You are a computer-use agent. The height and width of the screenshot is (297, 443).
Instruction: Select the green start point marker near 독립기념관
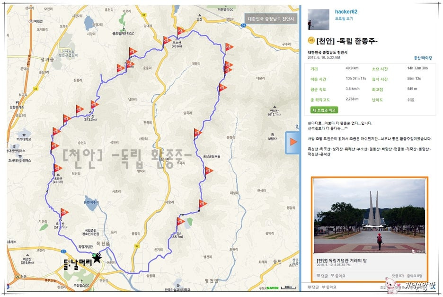[94, 255]
